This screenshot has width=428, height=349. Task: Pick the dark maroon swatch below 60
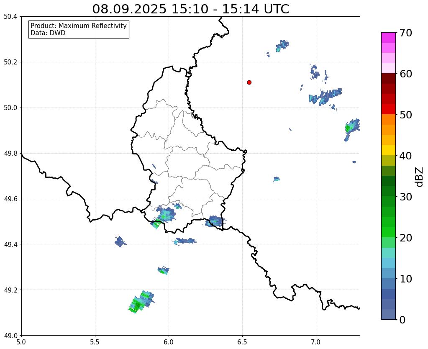[x=388, y=78]
